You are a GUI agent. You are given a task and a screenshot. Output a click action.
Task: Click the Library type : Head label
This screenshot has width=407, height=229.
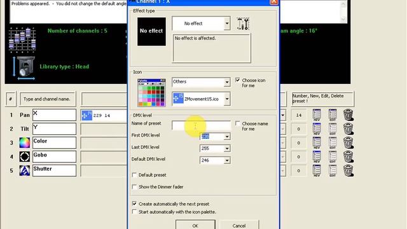click(x=64, y=67)
